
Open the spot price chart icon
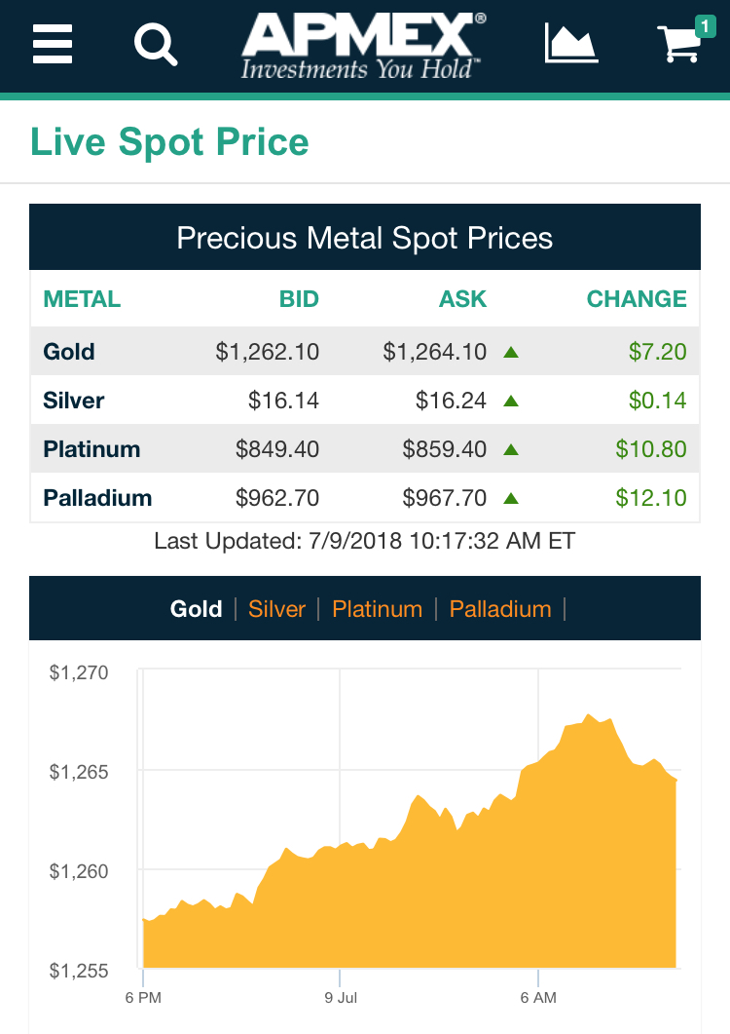[x=571, y=44]
